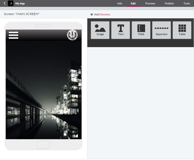The image size is (194, 160).
Task: Collapse the Add Elements triangle
Action: tap(92, 15)
